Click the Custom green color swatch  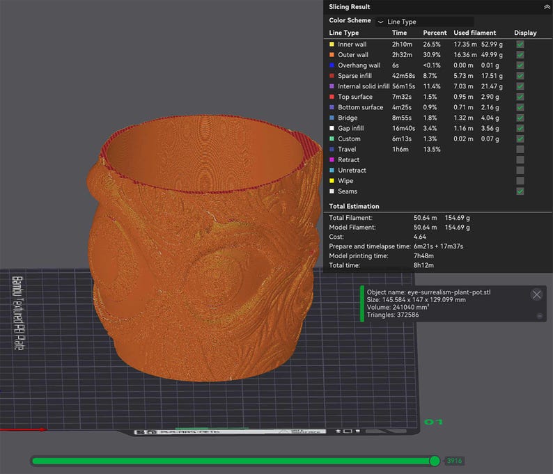click(332, 139)
